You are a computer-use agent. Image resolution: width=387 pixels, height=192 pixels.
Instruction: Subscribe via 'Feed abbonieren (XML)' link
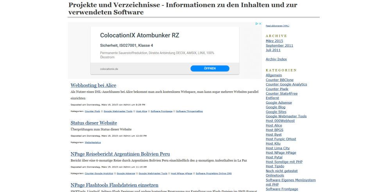(x=277, y=26)
